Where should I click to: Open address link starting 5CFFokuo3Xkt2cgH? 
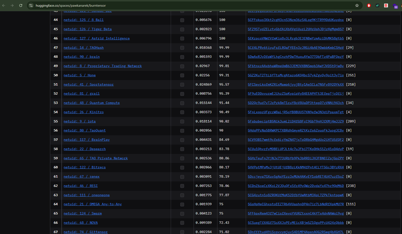pyautogui.click(x=296, y=20)
